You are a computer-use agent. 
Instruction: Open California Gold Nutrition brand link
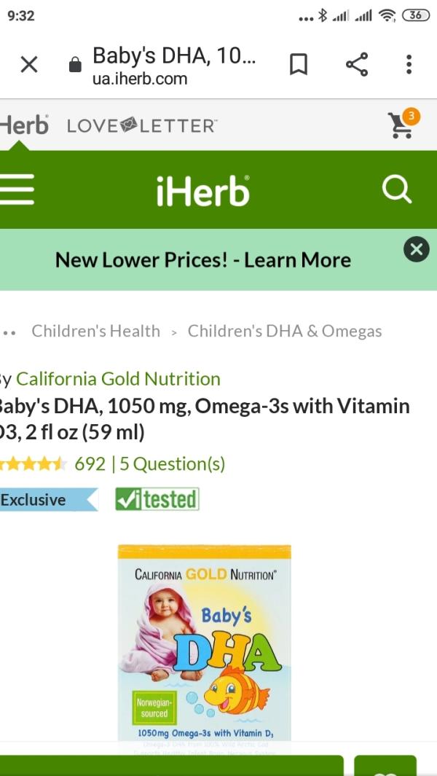point(118,379)
